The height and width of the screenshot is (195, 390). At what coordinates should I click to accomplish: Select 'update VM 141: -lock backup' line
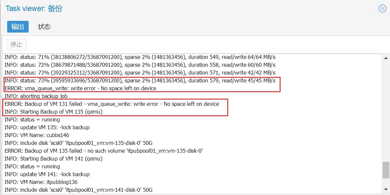[47, 174]
